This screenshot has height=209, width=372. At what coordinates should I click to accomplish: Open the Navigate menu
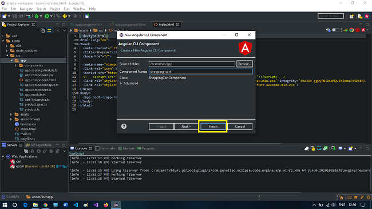tap(26, 9)
